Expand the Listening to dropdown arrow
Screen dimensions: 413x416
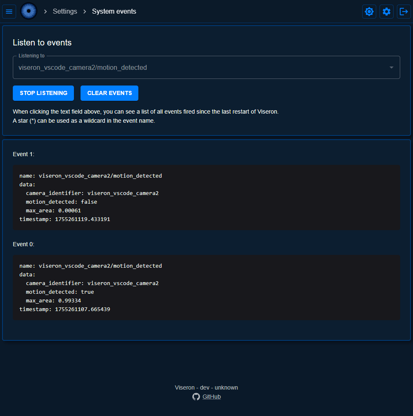[391, 67]
